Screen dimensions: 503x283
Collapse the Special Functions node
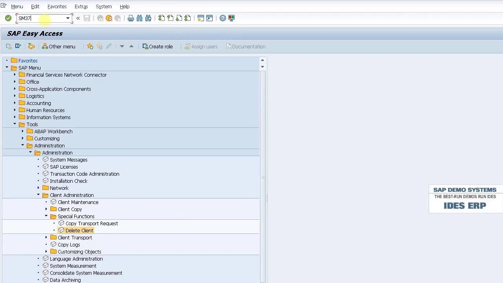tap(46, 216)
